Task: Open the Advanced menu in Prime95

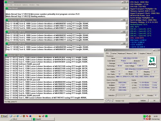Action: click(17, 5)
